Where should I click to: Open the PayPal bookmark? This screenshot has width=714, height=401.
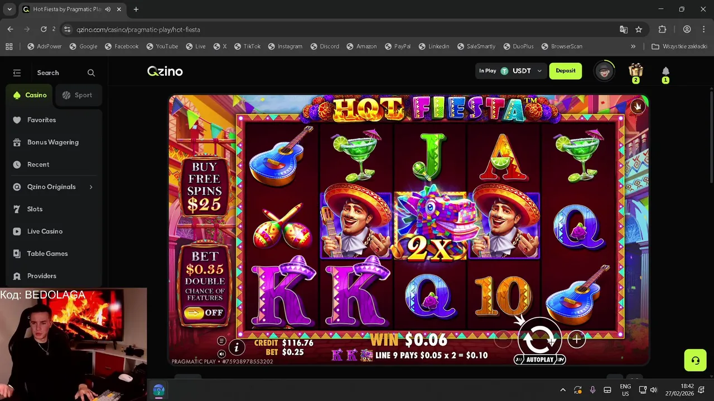pyautogui.click(x=397, y=46)
